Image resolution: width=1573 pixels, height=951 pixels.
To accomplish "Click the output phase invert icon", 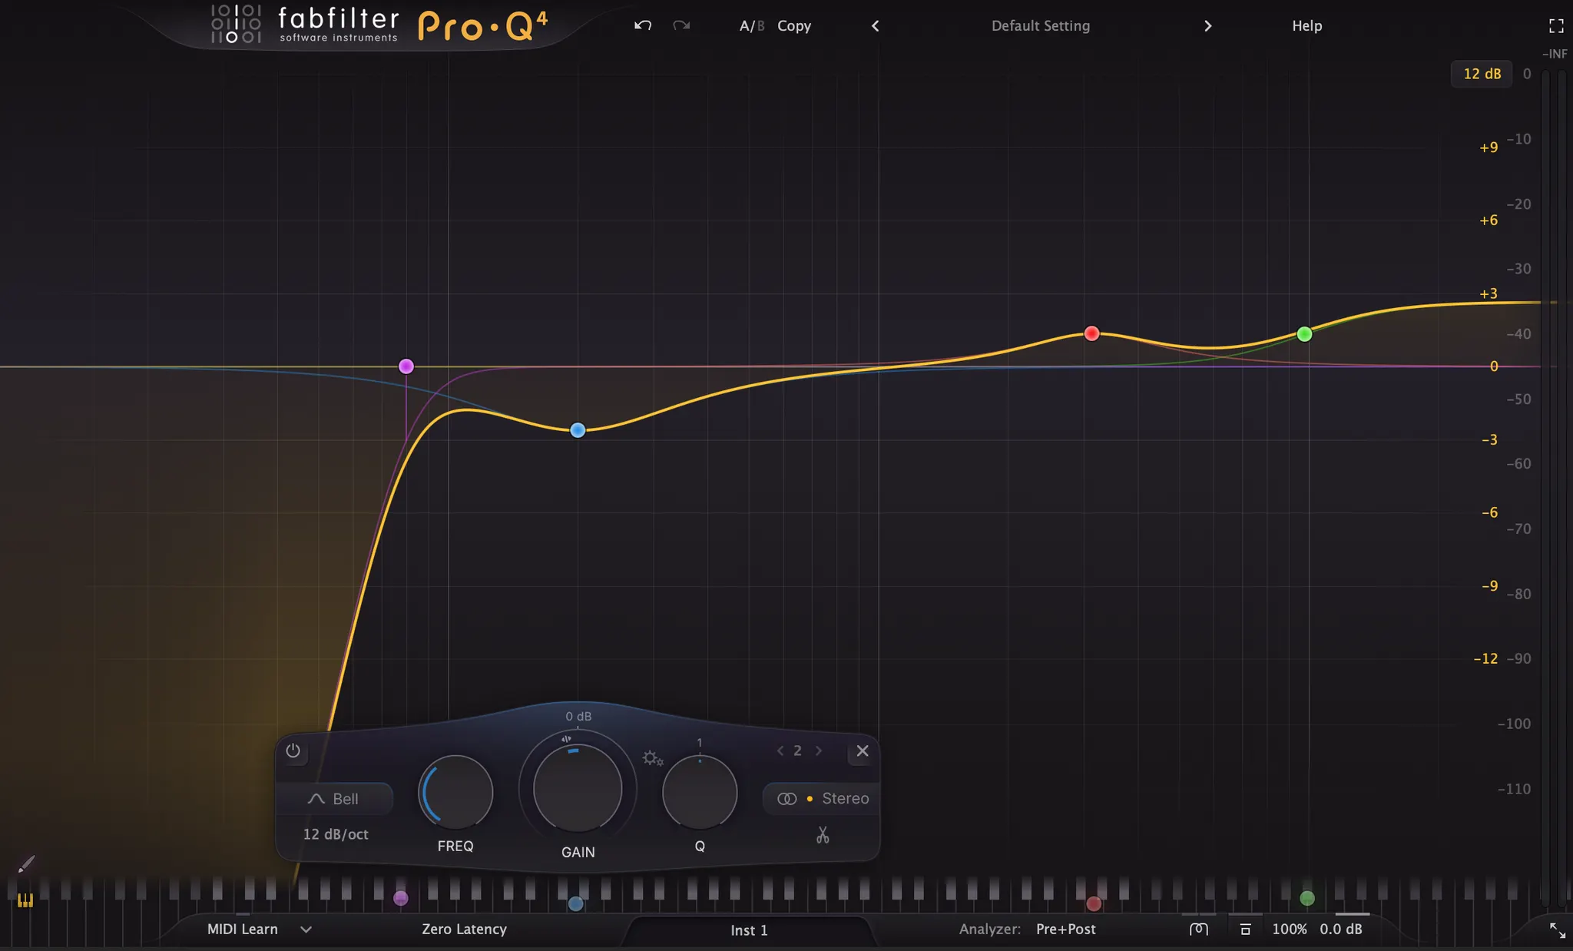I will (x=1198, y=929).
